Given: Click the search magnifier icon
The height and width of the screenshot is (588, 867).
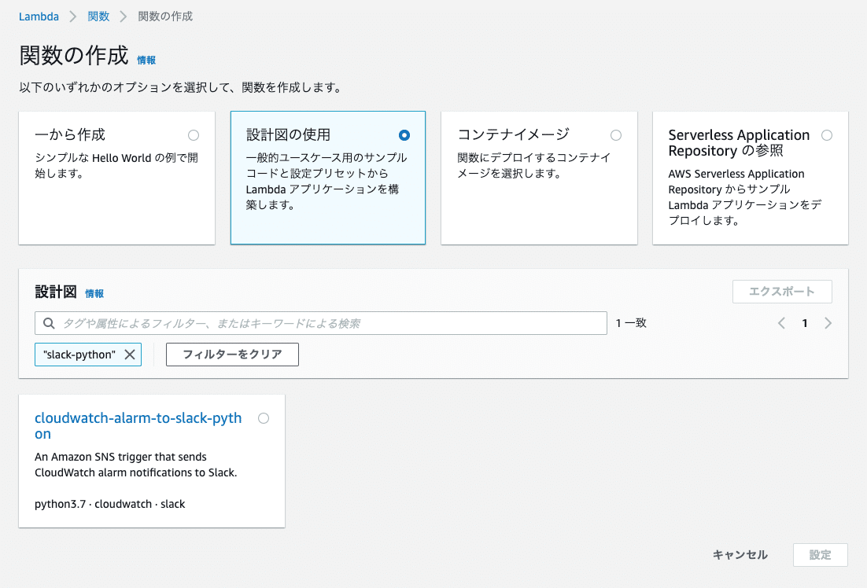Looking at the screenshot, I should click(48, 322).
